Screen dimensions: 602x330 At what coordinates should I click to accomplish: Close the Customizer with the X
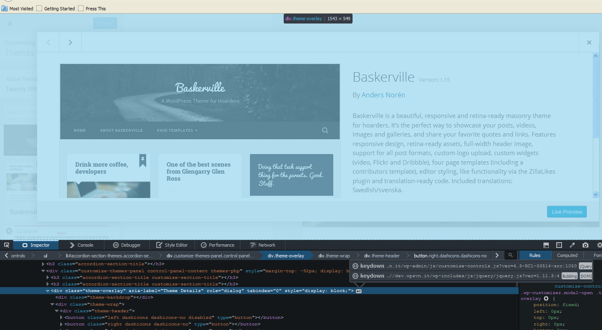click(10, 24)
